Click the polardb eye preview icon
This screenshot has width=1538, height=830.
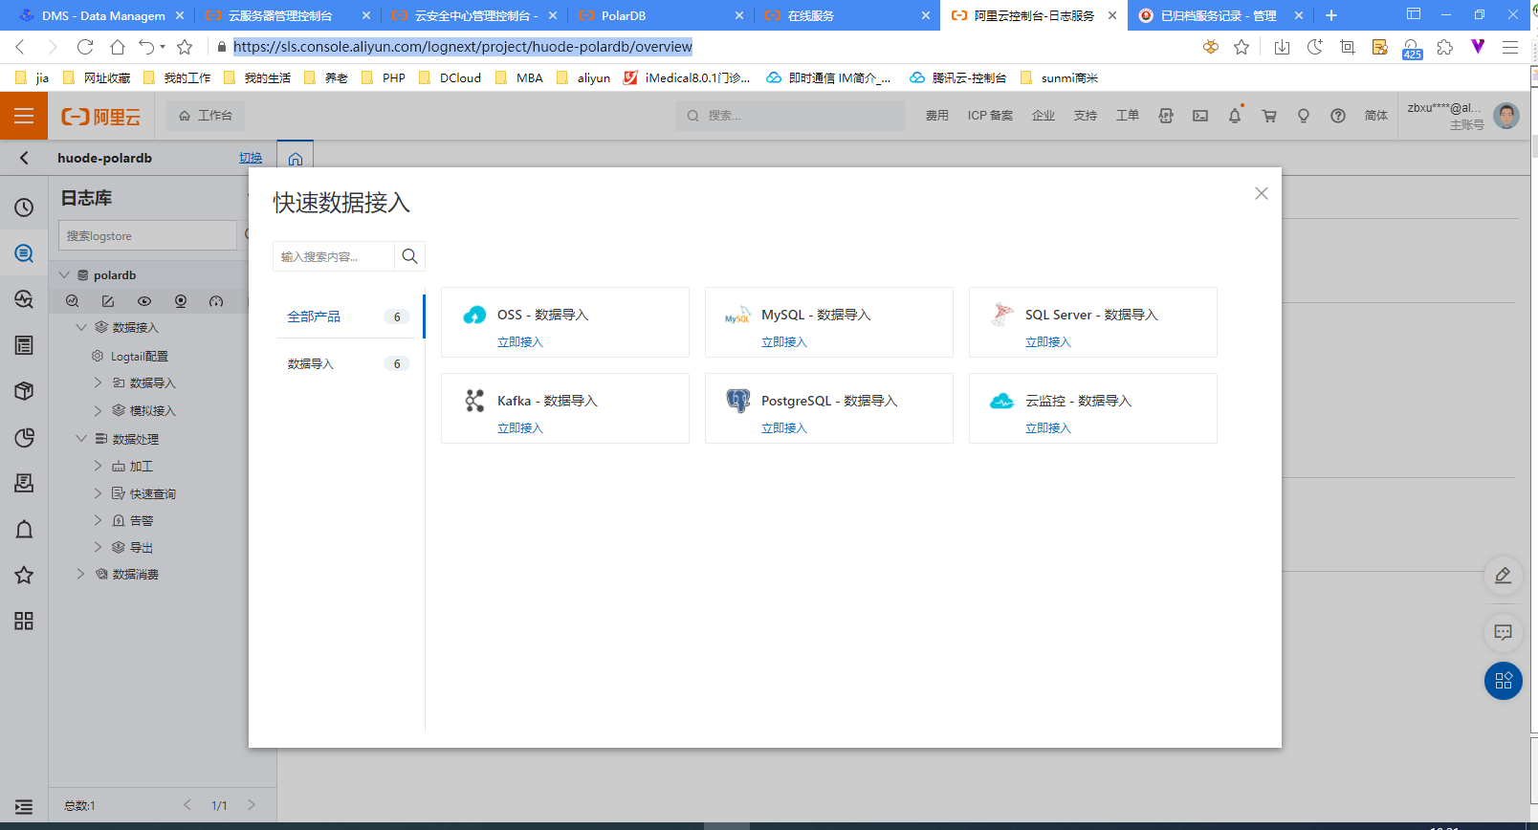(x=144, y=301)
